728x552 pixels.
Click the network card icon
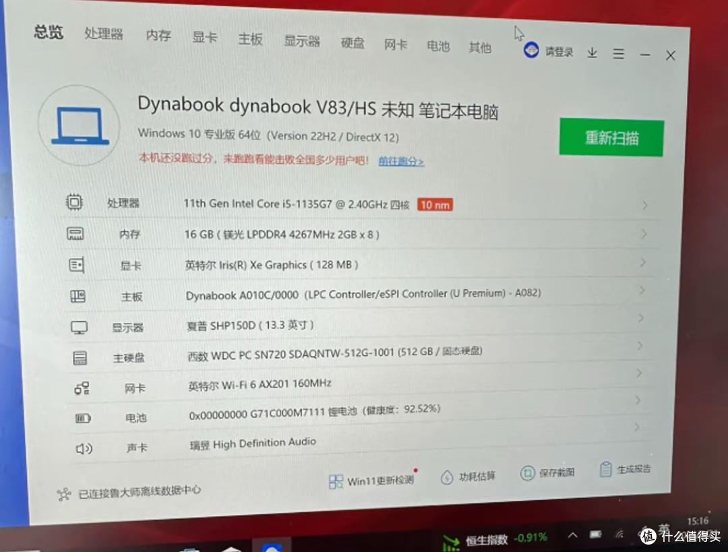pyautogui.click(x=82, y=388)
